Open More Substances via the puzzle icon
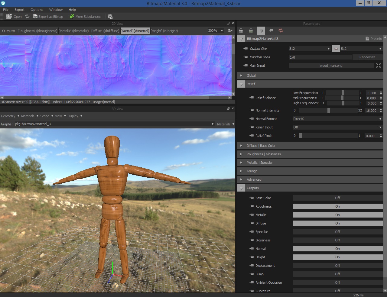This screenshot has width=387, height=297. click(72, 16)
